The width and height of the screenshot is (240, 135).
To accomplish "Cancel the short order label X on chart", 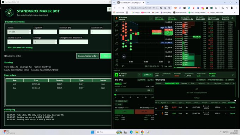I will pyautogui.click(x=163, y=31).
